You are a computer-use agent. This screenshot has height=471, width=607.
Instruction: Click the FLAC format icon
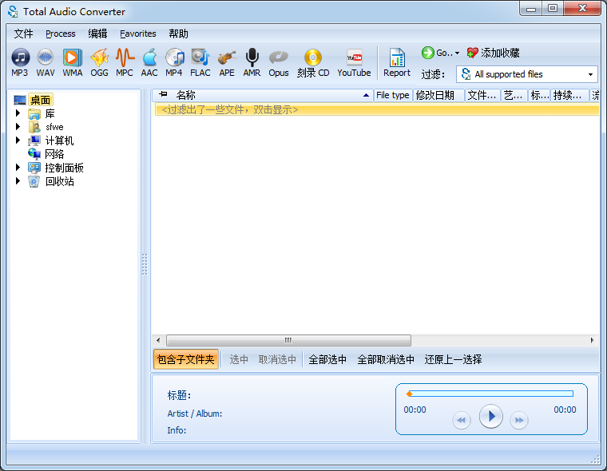click(200, 62)
